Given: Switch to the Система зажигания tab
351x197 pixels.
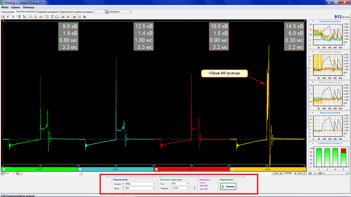Looking at the screenshot, I should coord(26,12).
